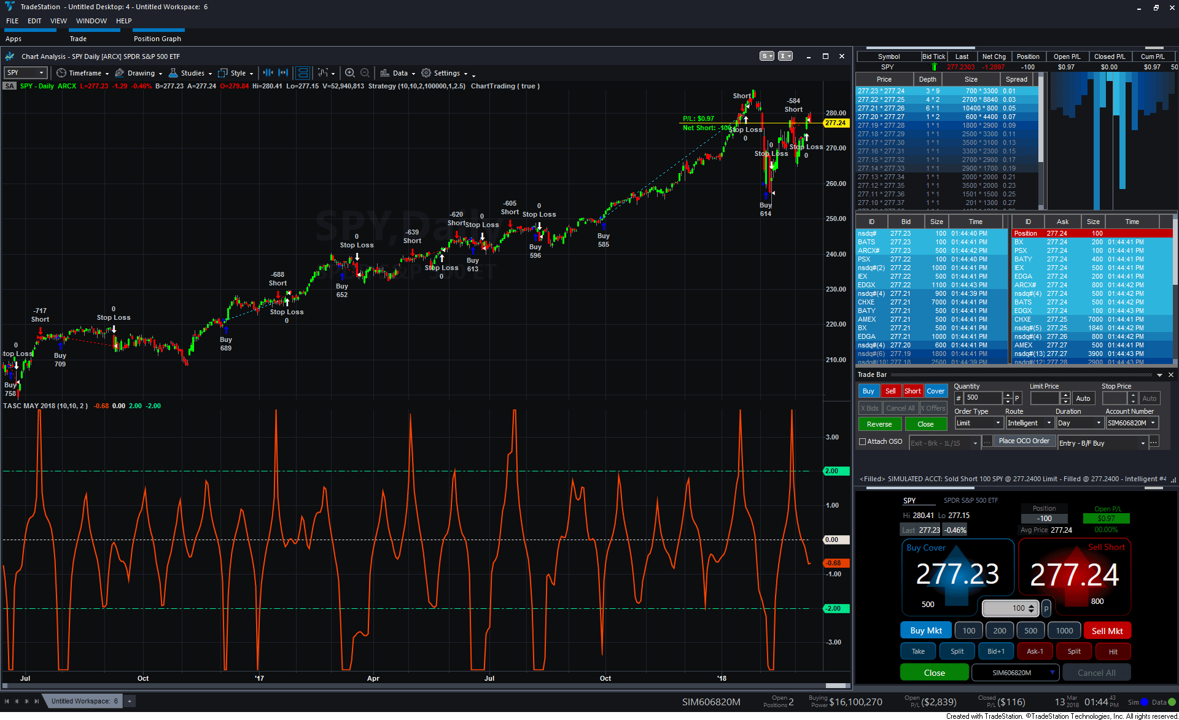Image resolution: width=1179 pixels, height=720 pixels.
Task: Open the Duration Day dropdown
Action: 1080,423
